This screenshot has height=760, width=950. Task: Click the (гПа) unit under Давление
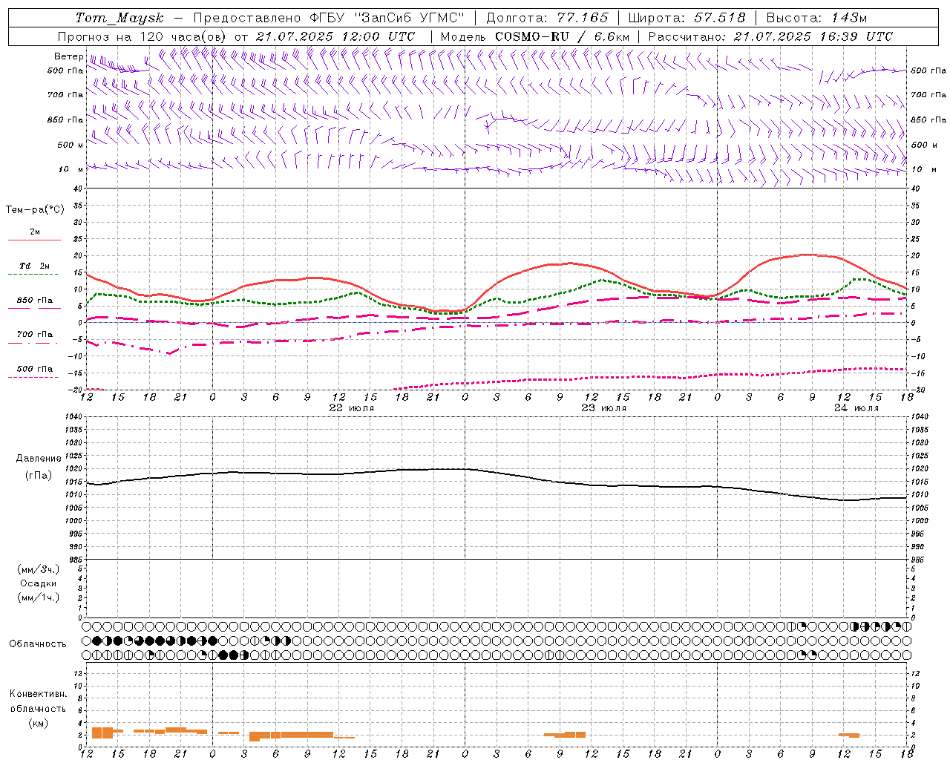point(39,476)
